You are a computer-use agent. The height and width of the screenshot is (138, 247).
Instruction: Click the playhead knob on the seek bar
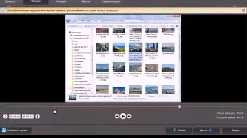[x=179, y=107]
